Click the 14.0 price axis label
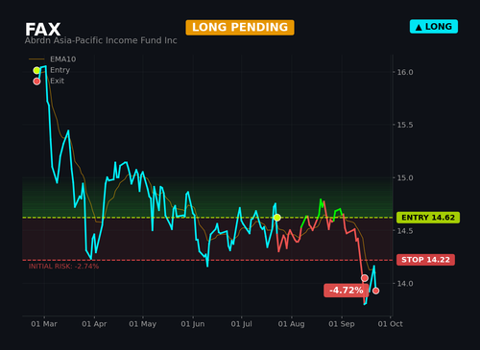 pos(405,284)
